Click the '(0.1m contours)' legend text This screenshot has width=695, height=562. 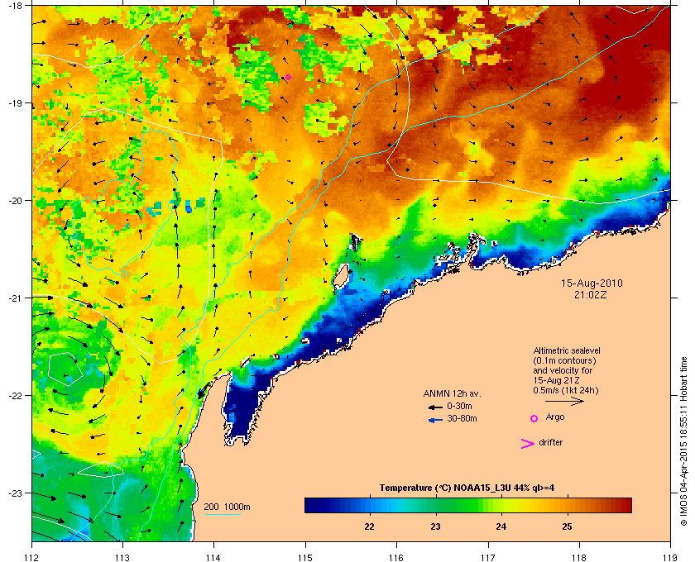[564, 360]
